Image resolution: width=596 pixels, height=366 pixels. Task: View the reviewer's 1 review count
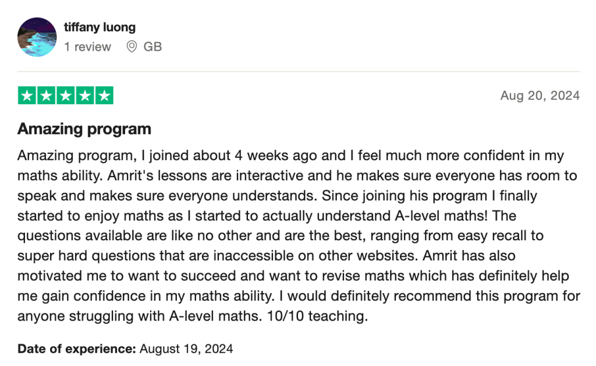coord(87,47)
